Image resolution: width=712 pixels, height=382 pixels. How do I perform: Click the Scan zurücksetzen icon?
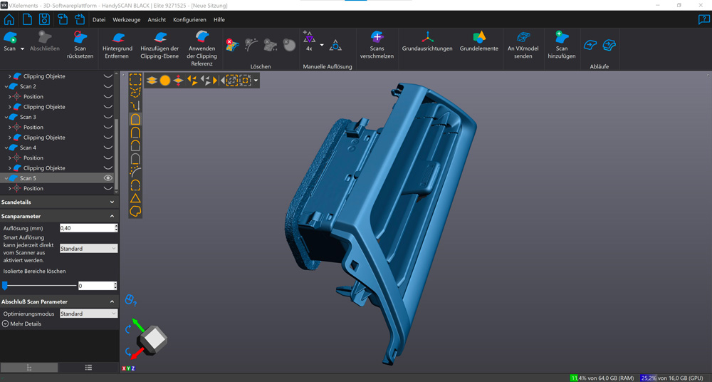tap(80, 38)
